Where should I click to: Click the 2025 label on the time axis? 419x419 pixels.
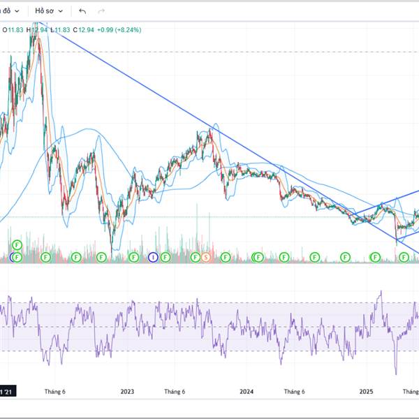click(366, 392)
